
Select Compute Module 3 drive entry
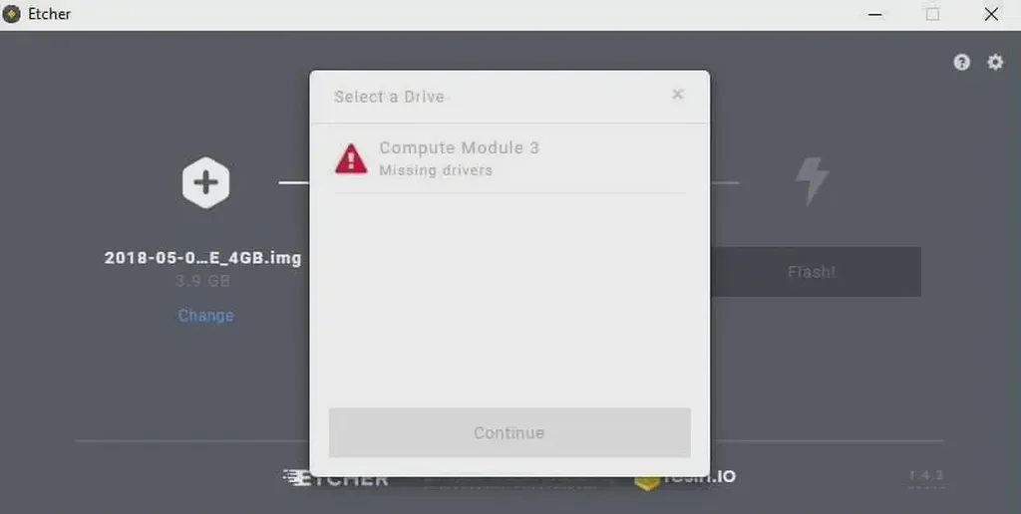click(x=510, y=158)
